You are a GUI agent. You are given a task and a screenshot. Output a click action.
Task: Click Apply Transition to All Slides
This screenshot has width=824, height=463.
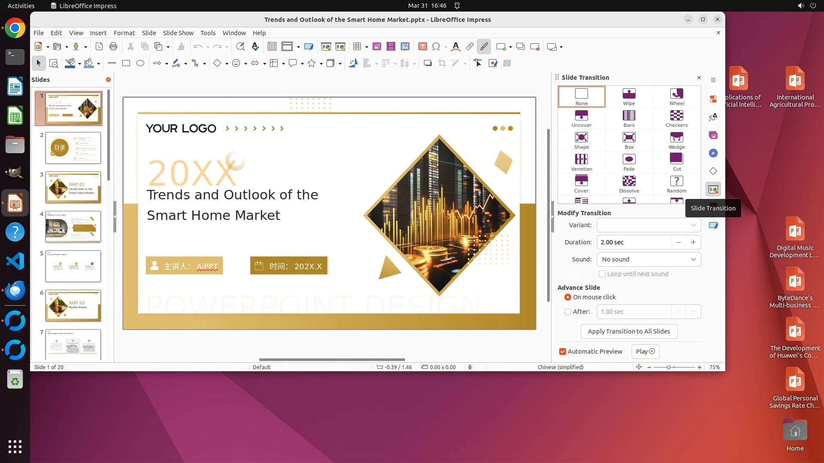click(x=629, y=331)
